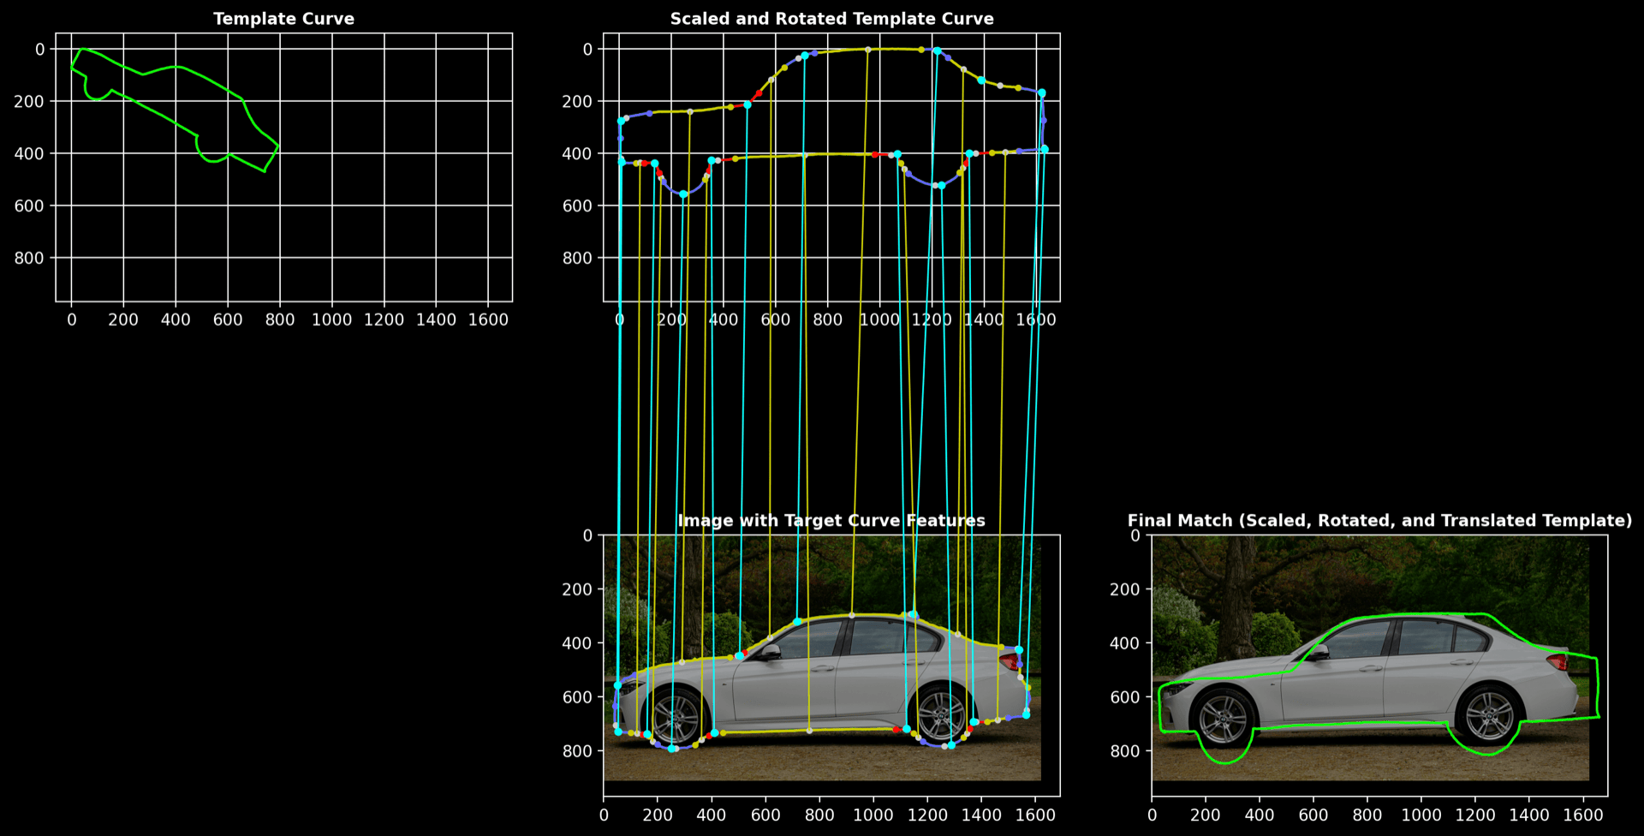Click x-axis label 1600 in the Template Curve plot

488,319
